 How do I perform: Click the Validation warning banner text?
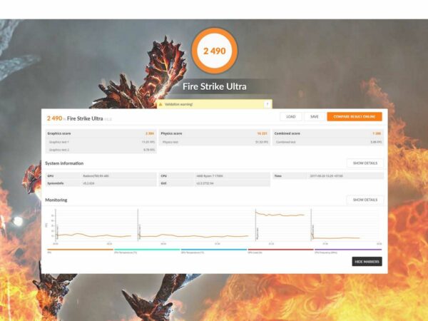point(179,104)
